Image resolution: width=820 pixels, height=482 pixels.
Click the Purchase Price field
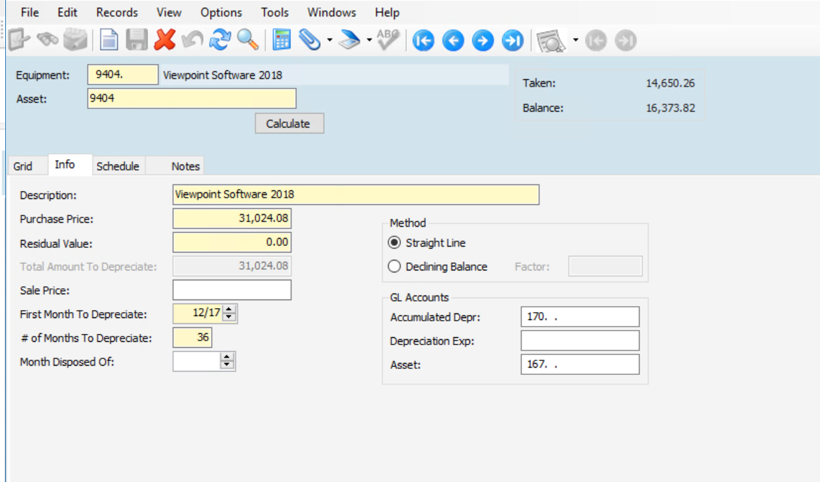pos(232,218)
